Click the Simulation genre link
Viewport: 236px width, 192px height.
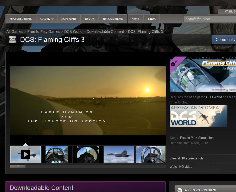(x=206, y=138)
